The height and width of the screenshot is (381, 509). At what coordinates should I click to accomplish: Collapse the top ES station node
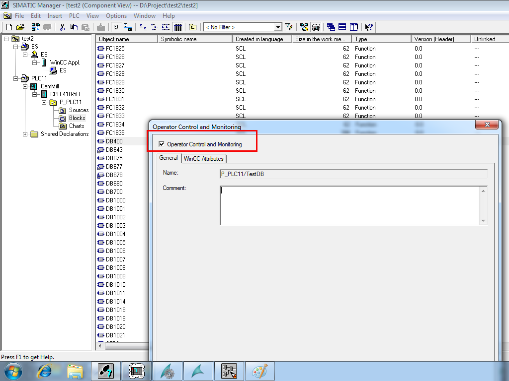(15, 47)
